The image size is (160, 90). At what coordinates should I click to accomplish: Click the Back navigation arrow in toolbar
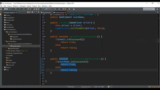click(x=65, y=9)
